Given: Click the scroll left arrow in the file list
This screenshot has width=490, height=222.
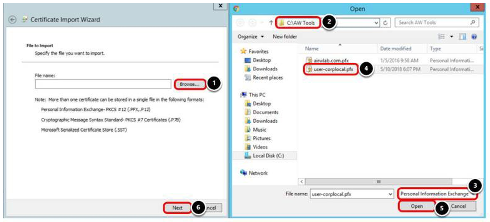Looking at the screenshot, I should [x=302, y=182].
